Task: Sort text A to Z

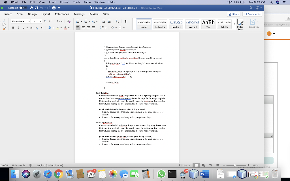Action: click(x=117, y=21)
